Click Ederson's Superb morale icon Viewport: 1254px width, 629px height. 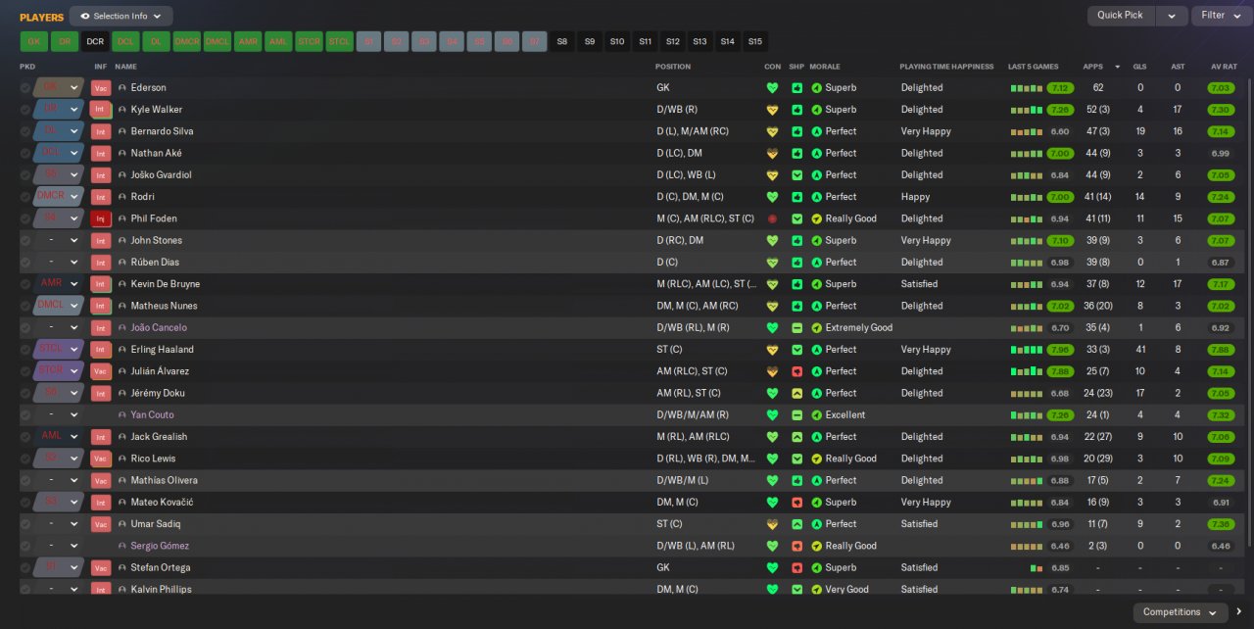tap(817, 88)
